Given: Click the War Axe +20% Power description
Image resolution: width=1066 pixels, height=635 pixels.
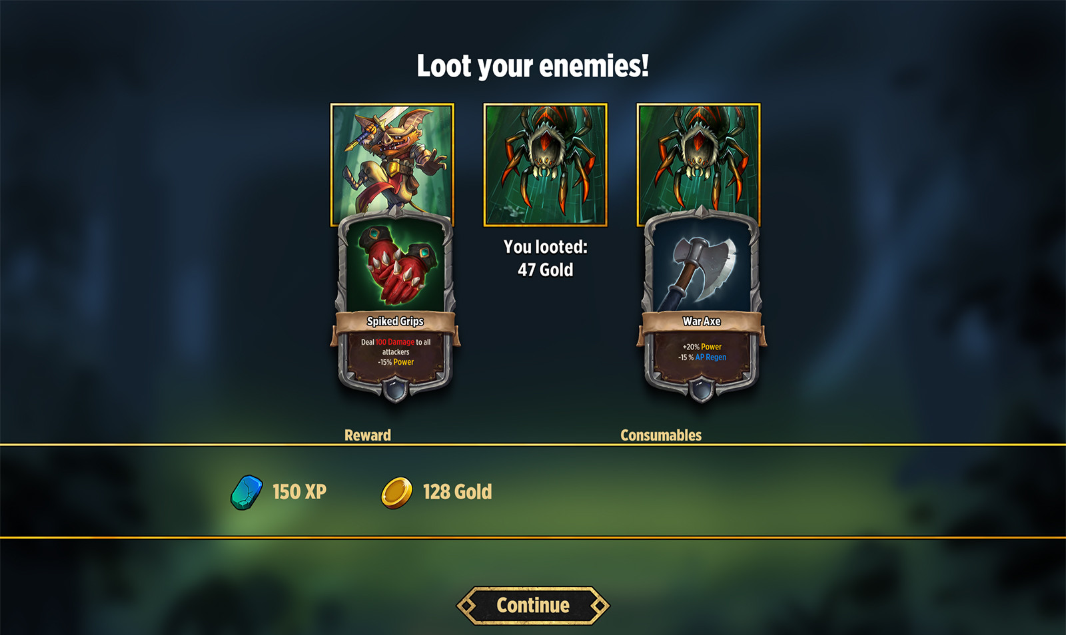Looking at the screenshot, I should click(702, 347).
